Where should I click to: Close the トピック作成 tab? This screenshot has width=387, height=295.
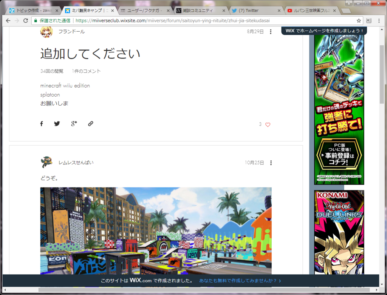pos(57,11)
